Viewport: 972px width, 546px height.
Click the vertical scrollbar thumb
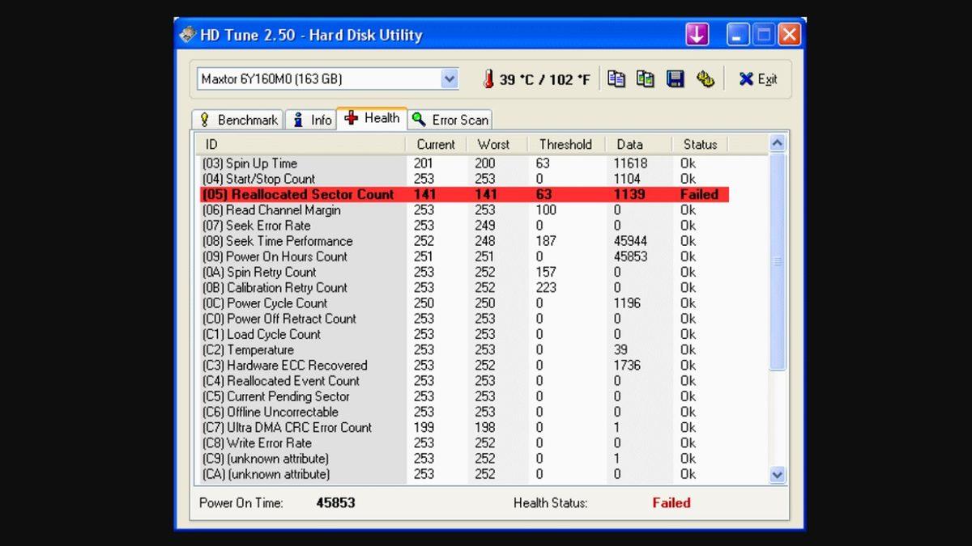pyautogui.click(x=777, y=261)
